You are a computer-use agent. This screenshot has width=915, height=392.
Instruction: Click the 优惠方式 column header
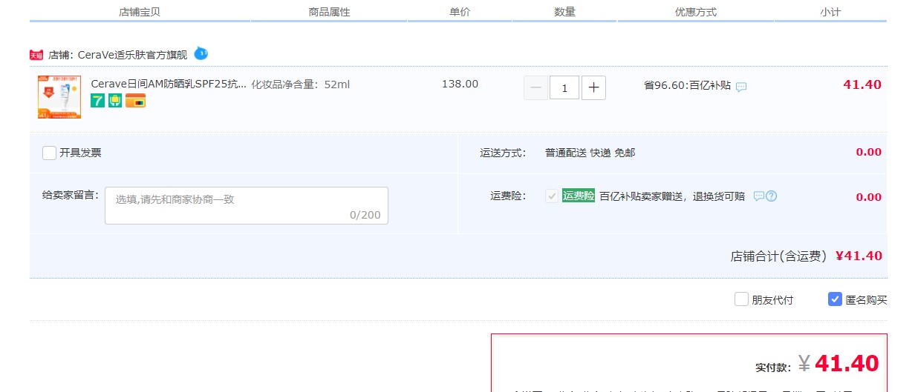[x=696, y=12]
